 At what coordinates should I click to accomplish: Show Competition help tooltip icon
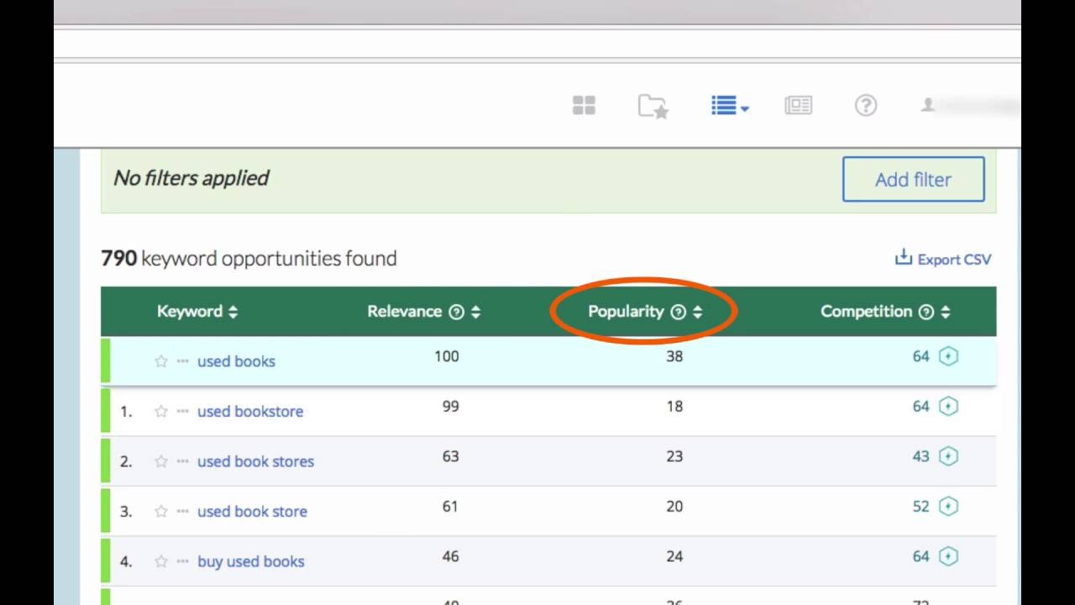click(926, 312)
